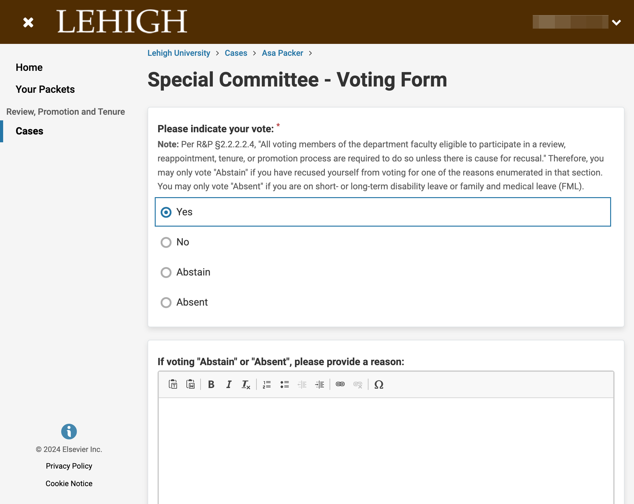Click the Paste from Word icon
The image size is (634, 504).
[191, 384]
